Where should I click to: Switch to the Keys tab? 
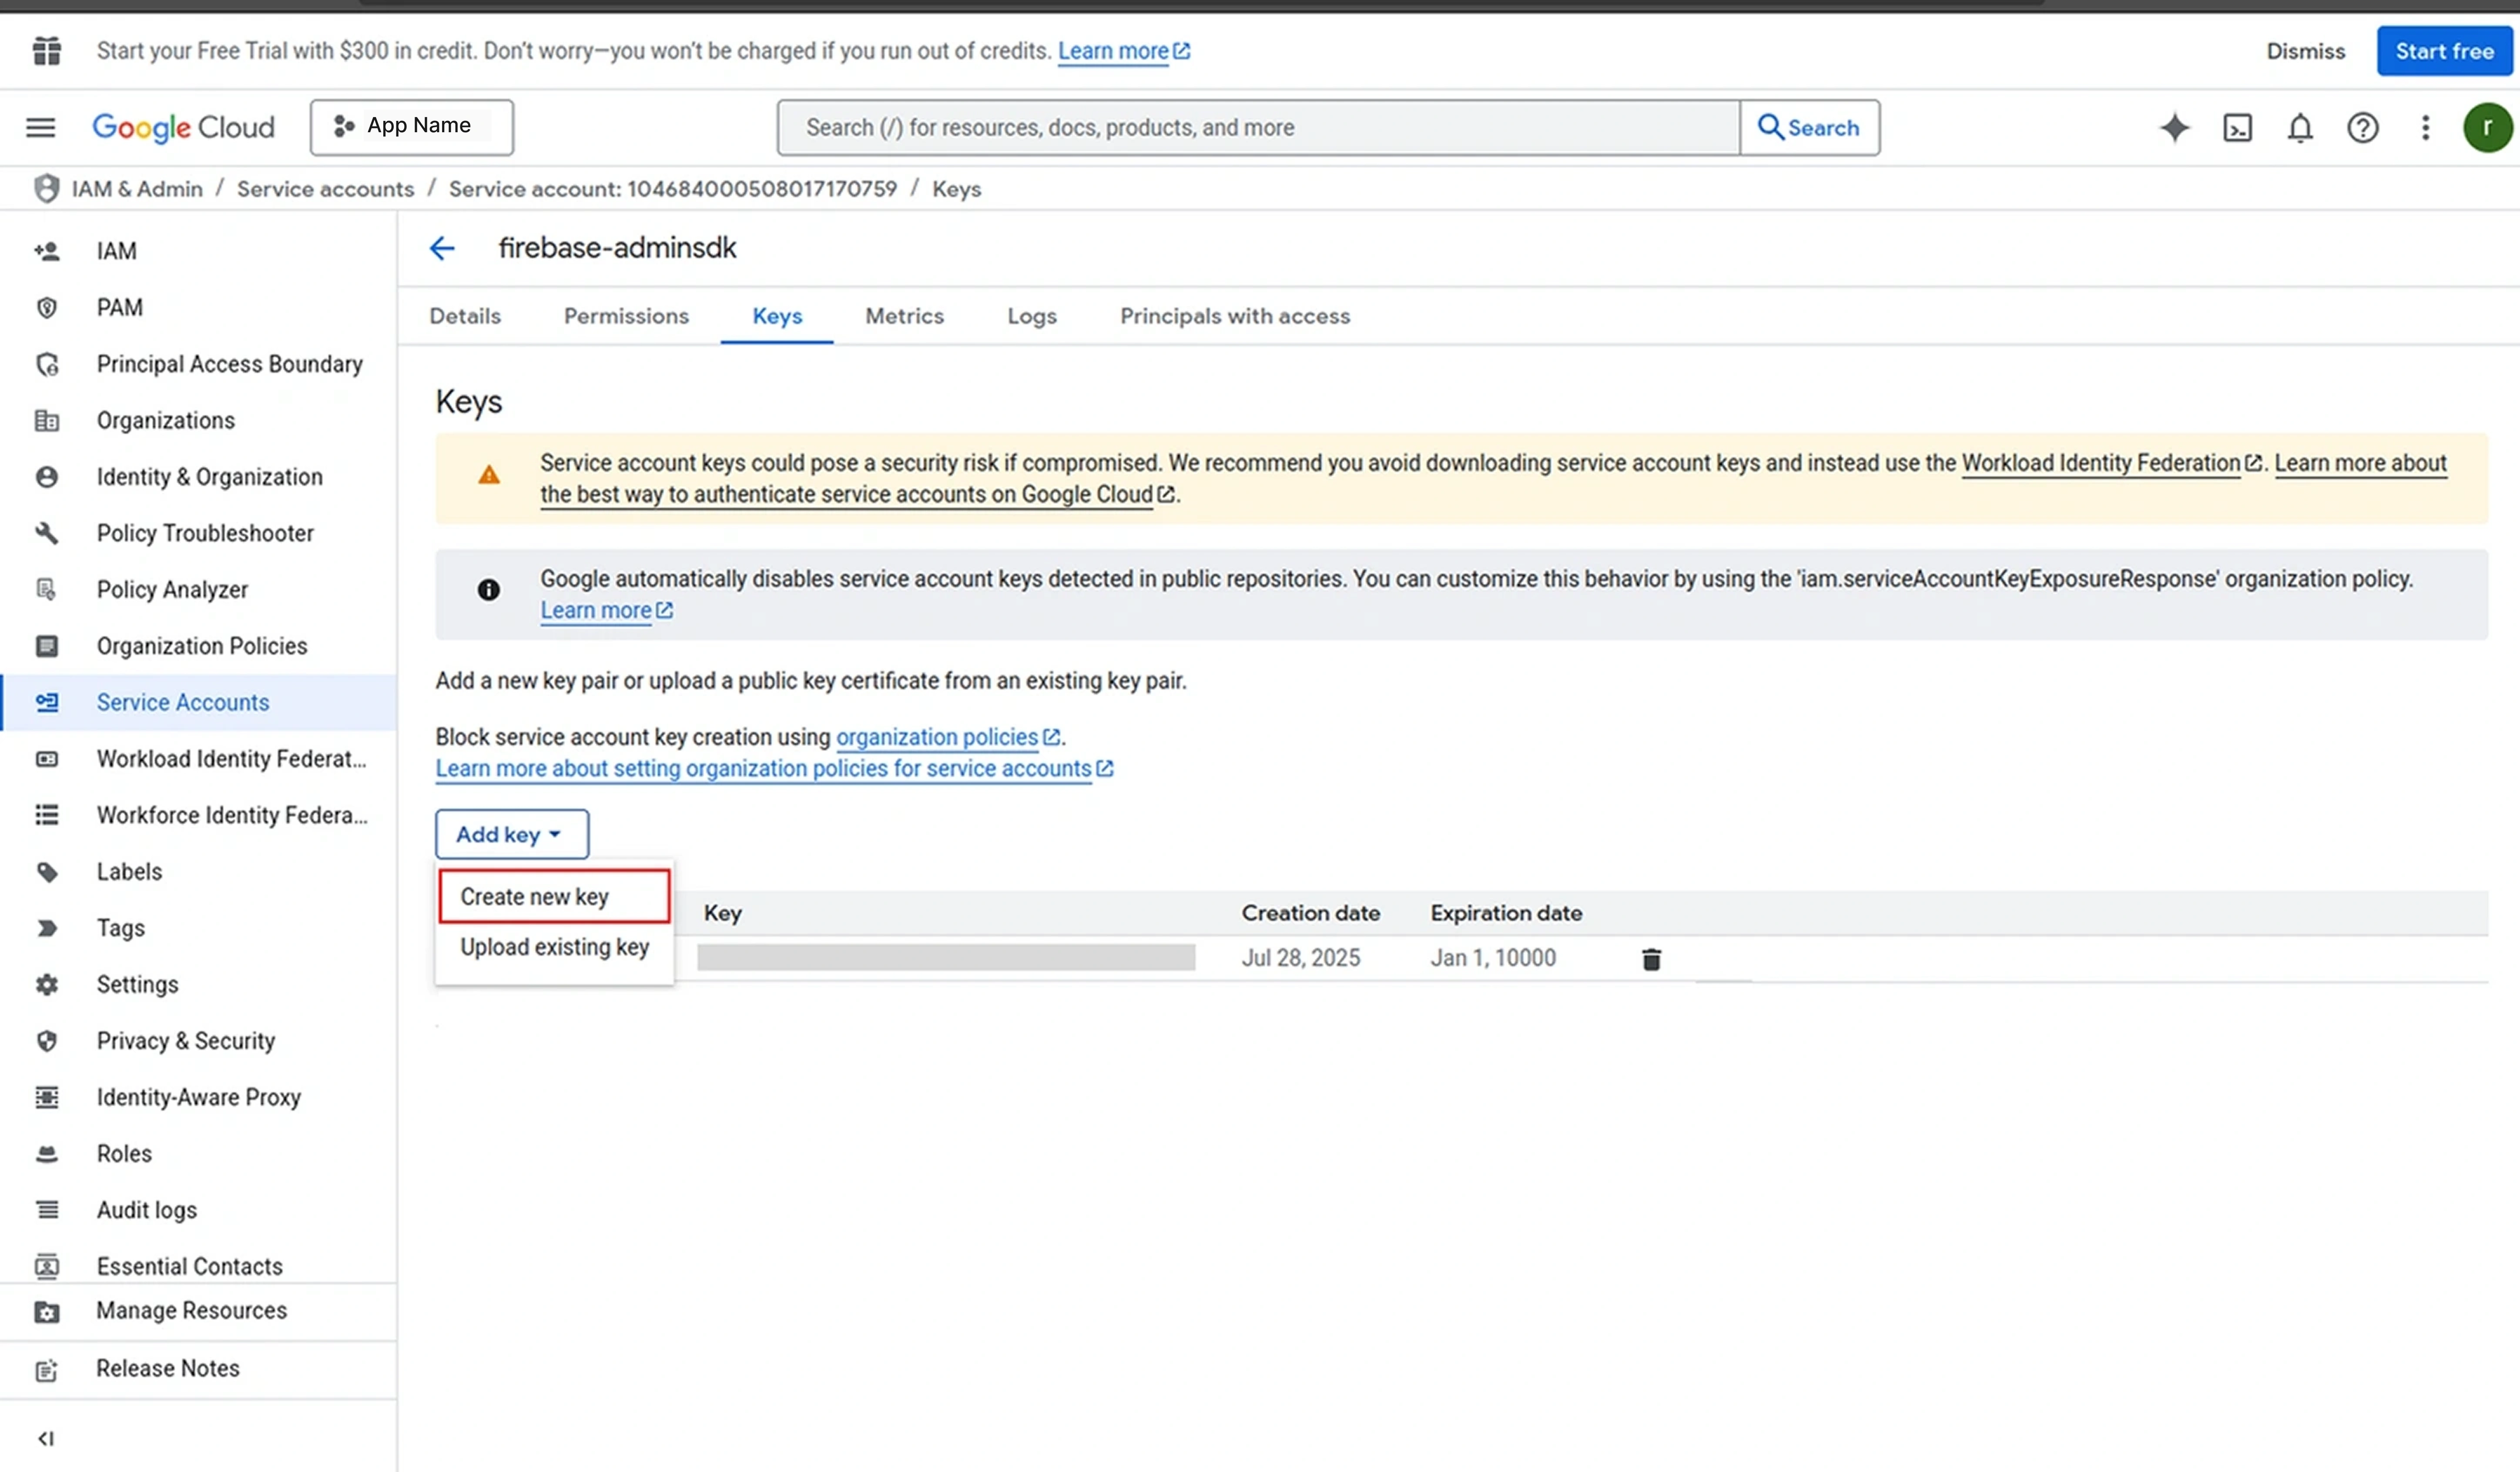777,316
